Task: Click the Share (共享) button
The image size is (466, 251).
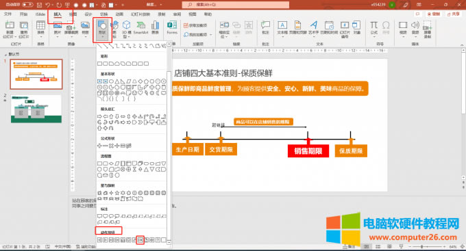Action: pyautogui.click(x=453, y=14)
